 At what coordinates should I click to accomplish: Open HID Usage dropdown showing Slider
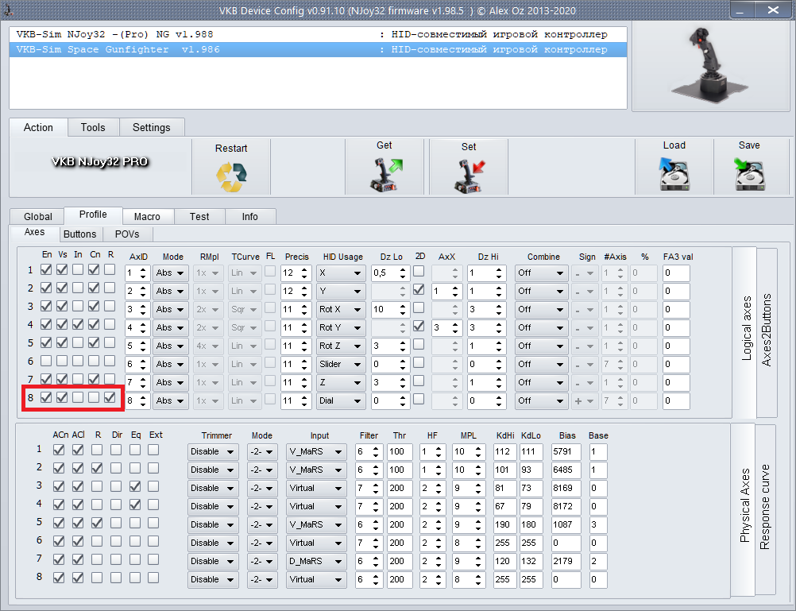coord(342,364)
